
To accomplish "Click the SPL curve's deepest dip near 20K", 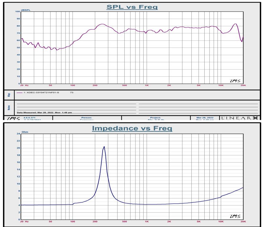I will click(242, 42).
